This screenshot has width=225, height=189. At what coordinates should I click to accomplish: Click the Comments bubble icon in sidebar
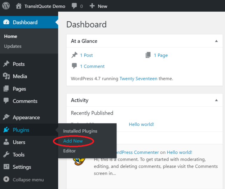point(6,101)
